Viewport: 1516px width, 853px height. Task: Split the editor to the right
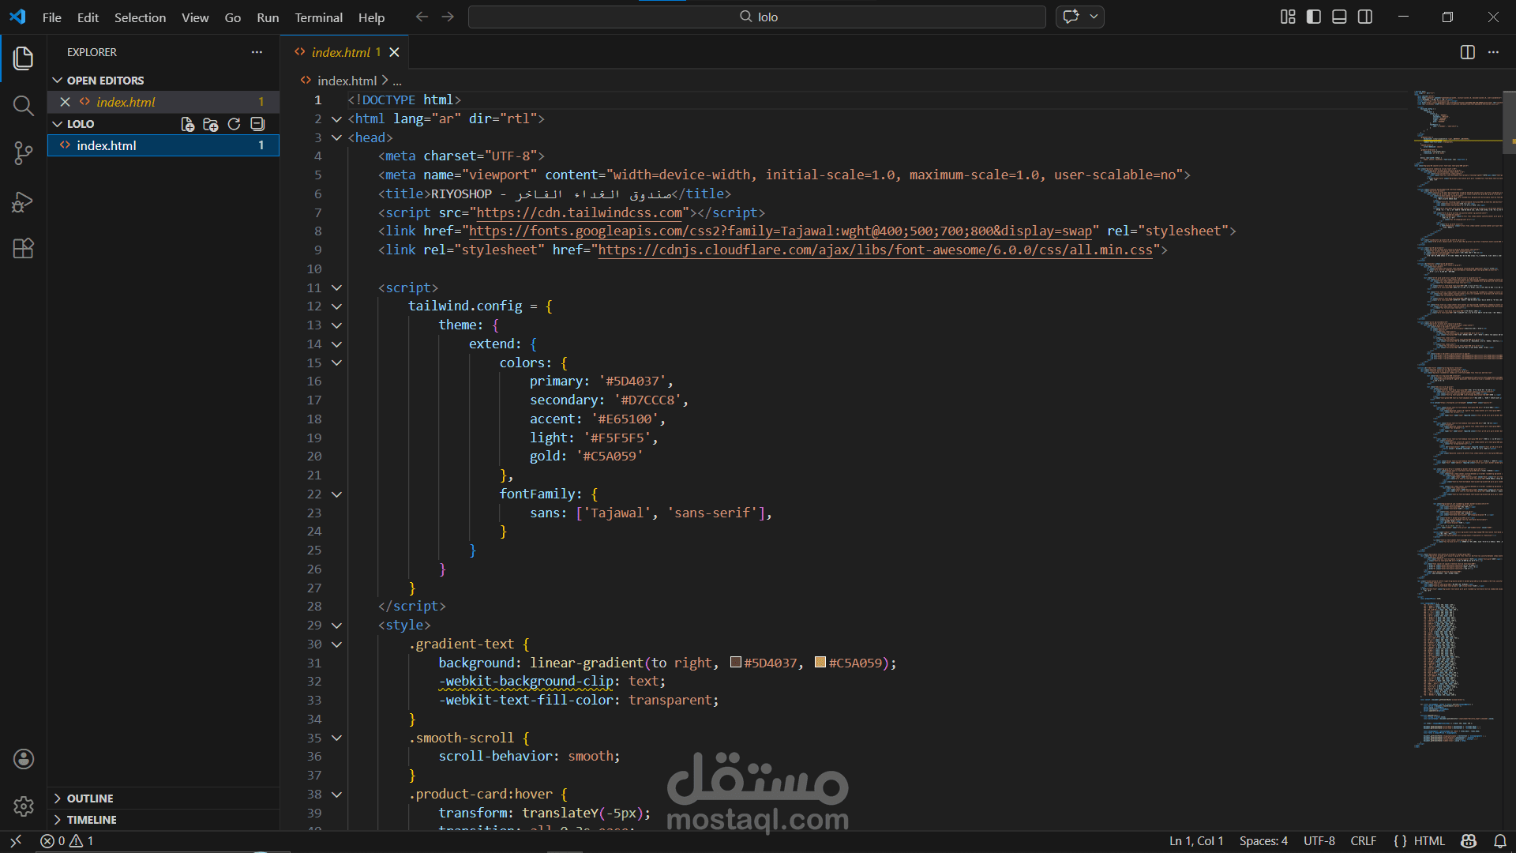pos(1467,52)
